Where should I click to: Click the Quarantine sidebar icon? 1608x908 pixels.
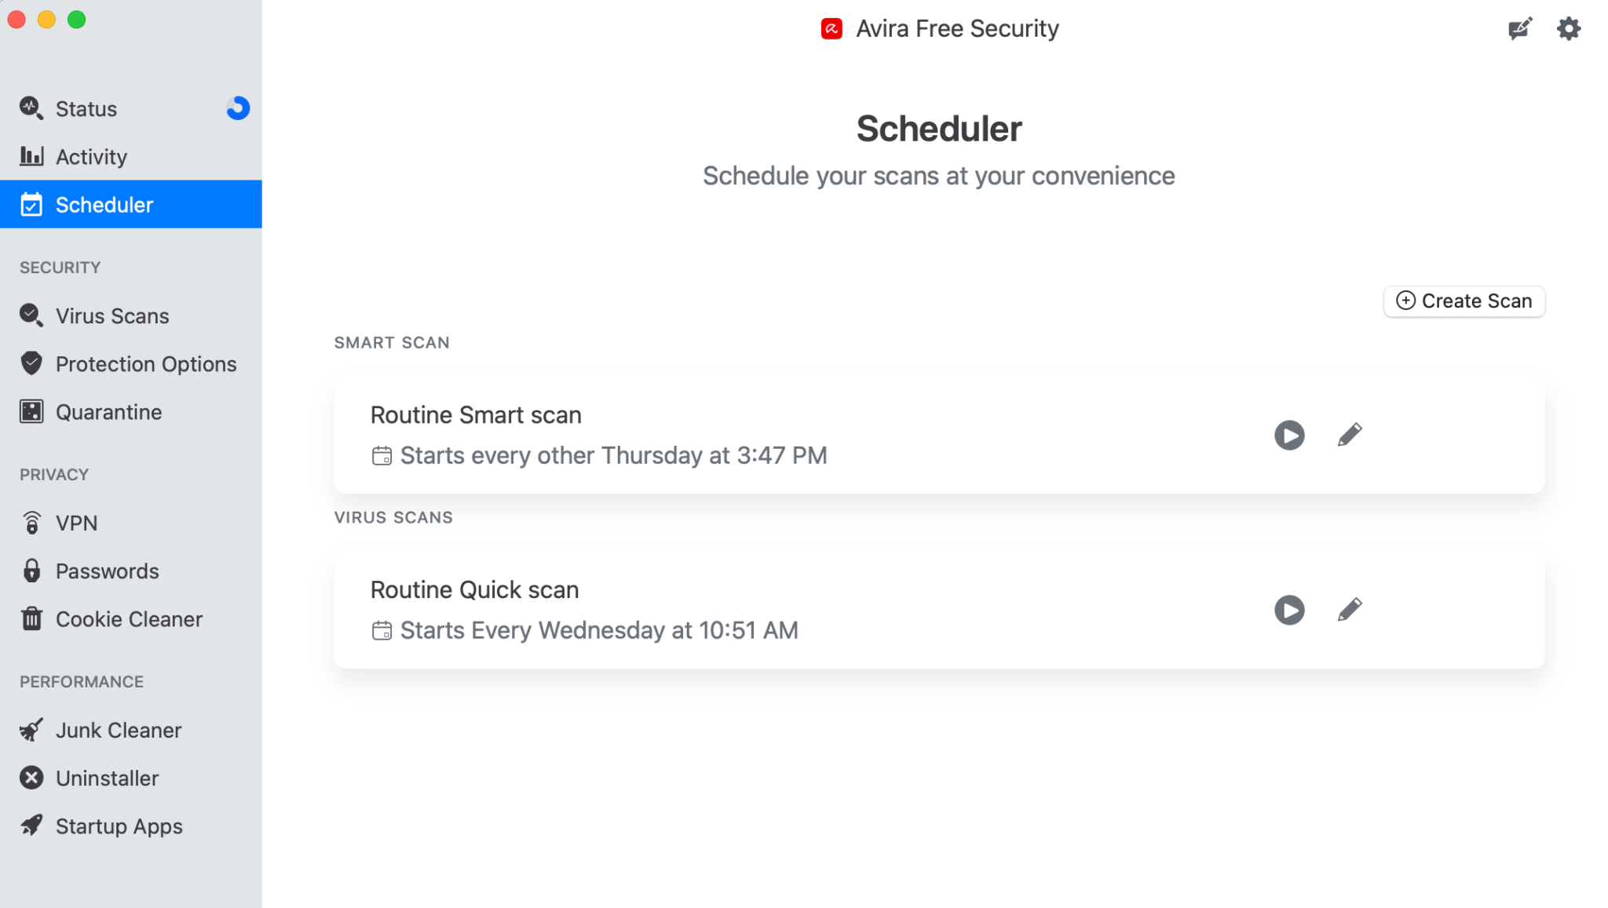[x=33, y=411]
